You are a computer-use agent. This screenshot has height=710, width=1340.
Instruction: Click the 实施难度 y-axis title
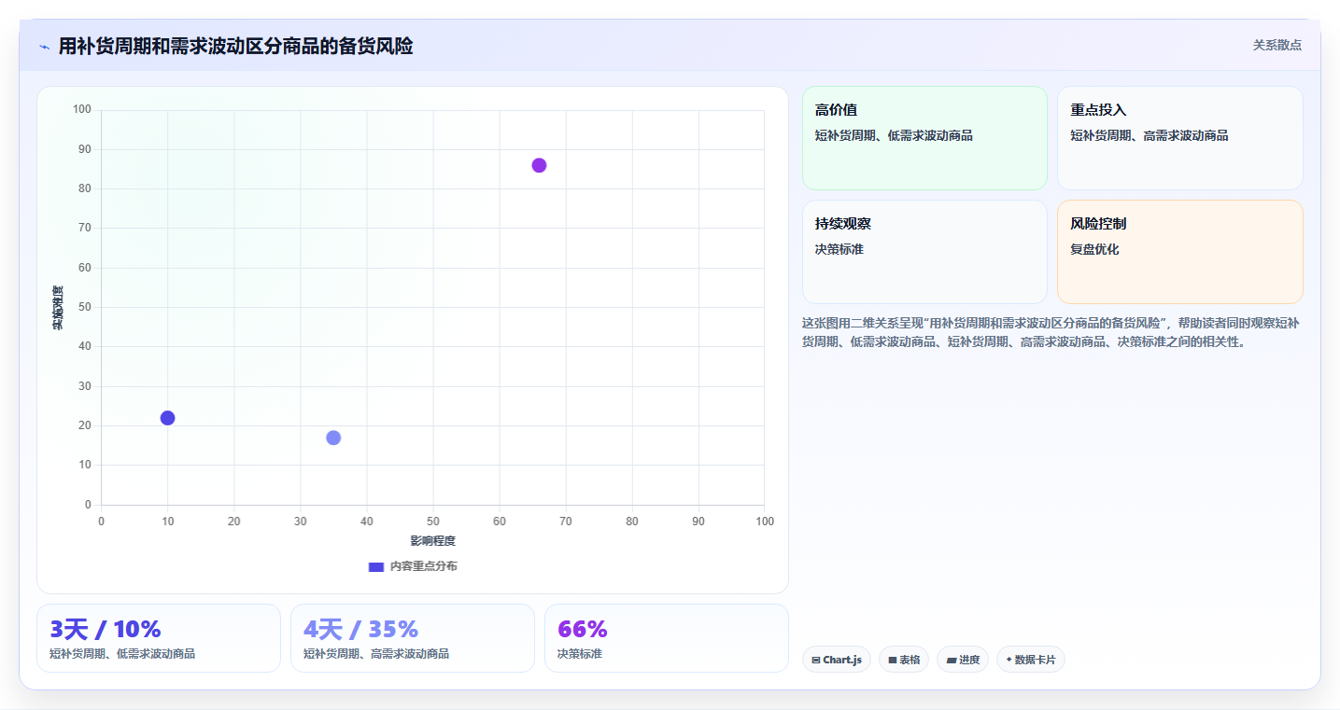(x=58, y=308)
